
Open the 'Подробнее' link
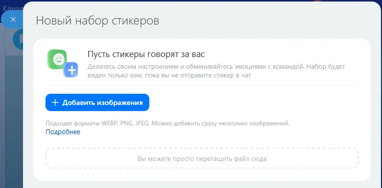coord(63,132)
